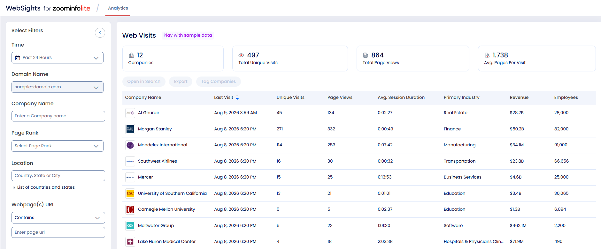Click the $50.2B revenue cell
This screenshot has width=601, height=249.
tap(517, 129)
